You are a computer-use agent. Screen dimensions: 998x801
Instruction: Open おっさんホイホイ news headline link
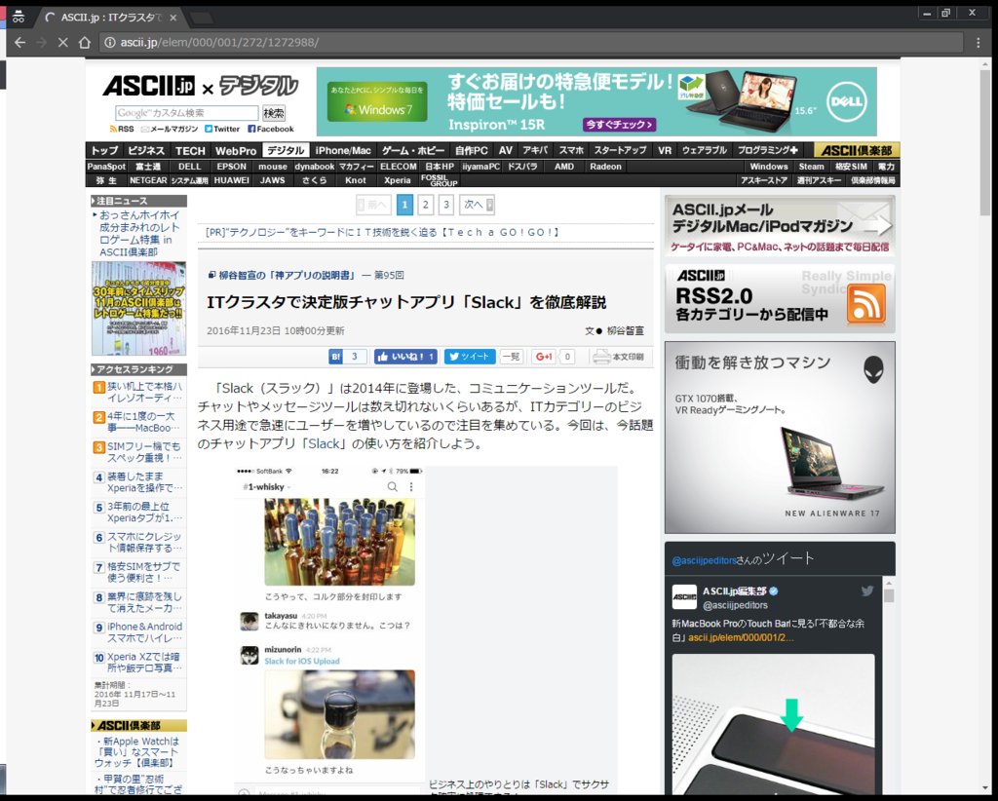(x=139, y=234)
